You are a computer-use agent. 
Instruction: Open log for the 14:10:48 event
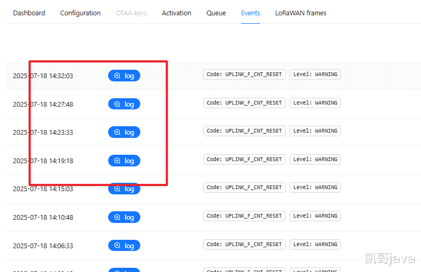tap(124, 217)
